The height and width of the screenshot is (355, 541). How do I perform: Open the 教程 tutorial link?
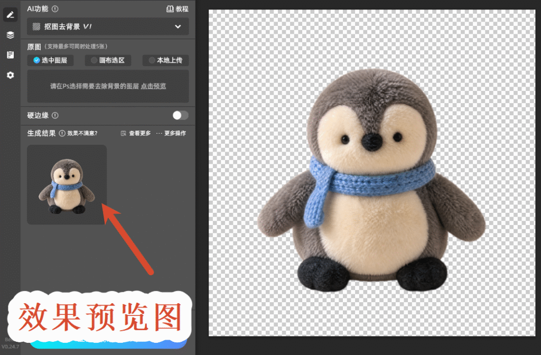pyautogui.click(x=178, y=9)
